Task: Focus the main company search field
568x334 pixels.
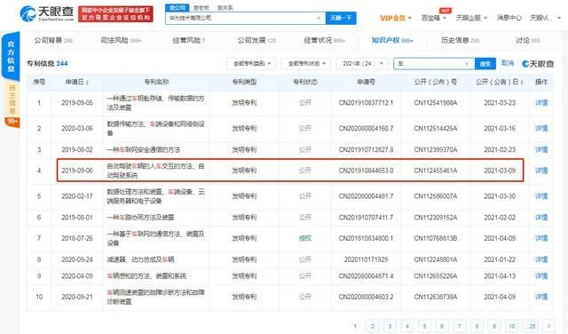Action: [x=245, y=18]
